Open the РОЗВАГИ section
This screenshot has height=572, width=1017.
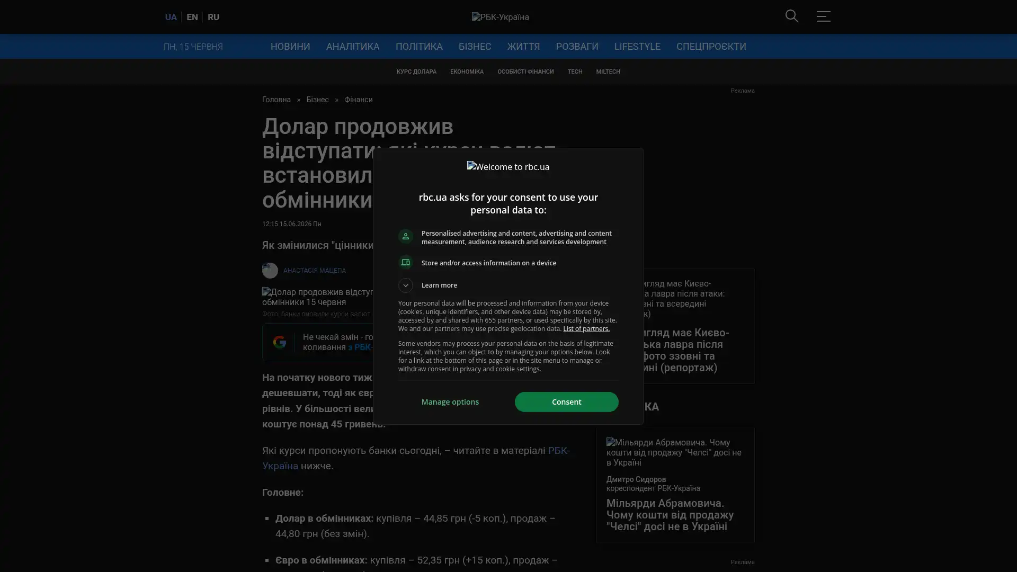[x=577, y=47]
